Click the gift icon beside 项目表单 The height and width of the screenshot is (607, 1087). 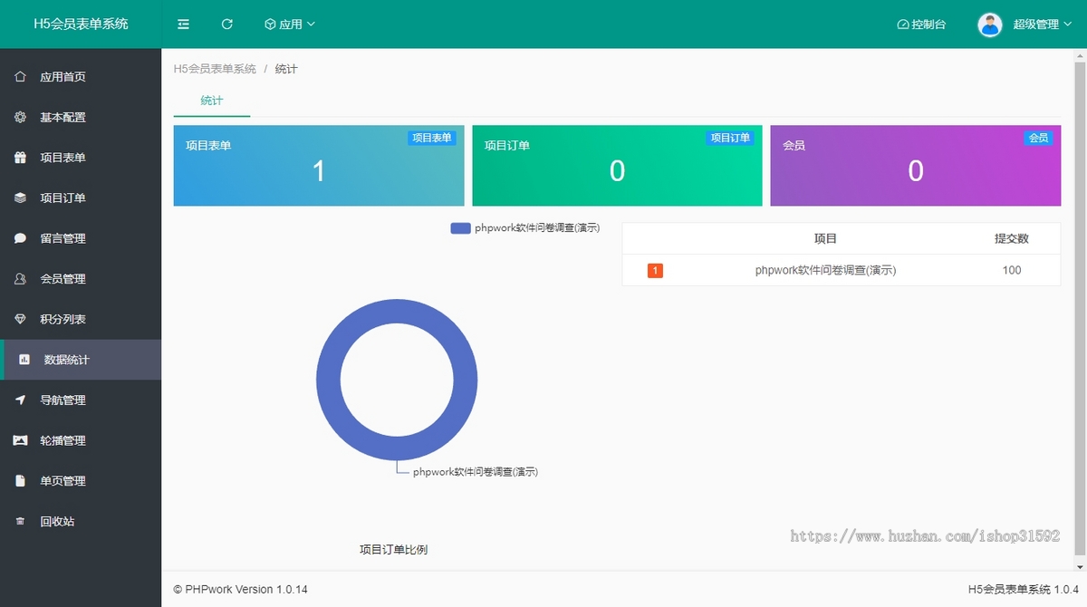(x=20, y=158)
